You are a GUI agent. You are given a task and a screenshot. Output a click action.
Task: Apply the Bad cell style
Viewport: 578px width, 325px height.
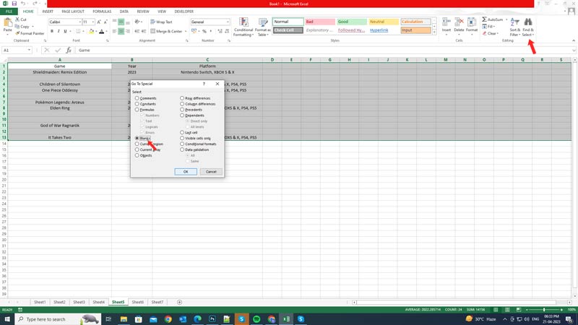tap(320, 22)
